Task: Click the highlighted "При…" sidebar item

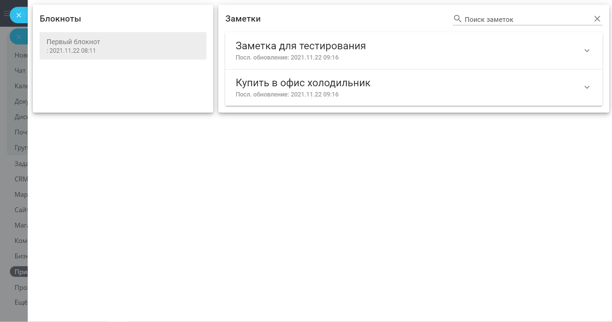Action: coord(21,272)
